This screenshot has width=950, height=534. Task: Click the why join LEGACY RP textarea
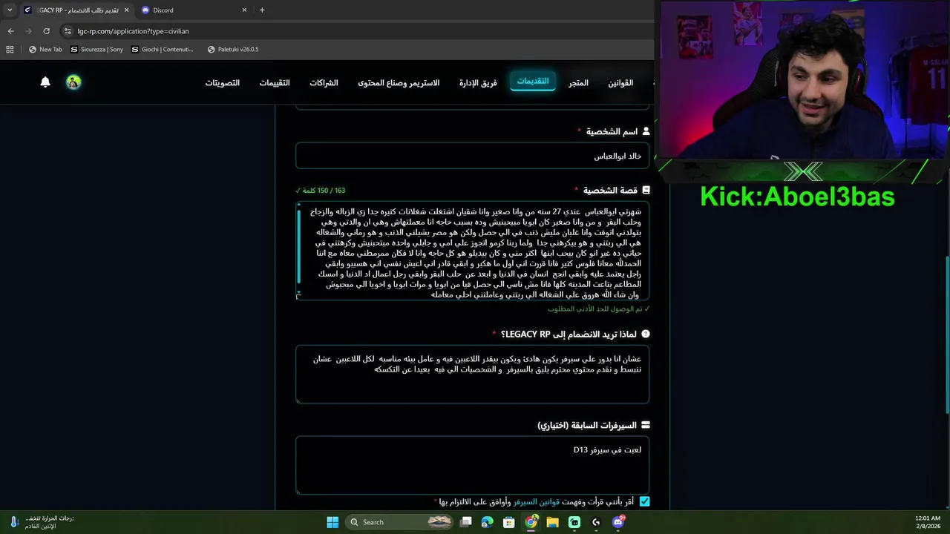pyautogui.click(x=472, y=375)
